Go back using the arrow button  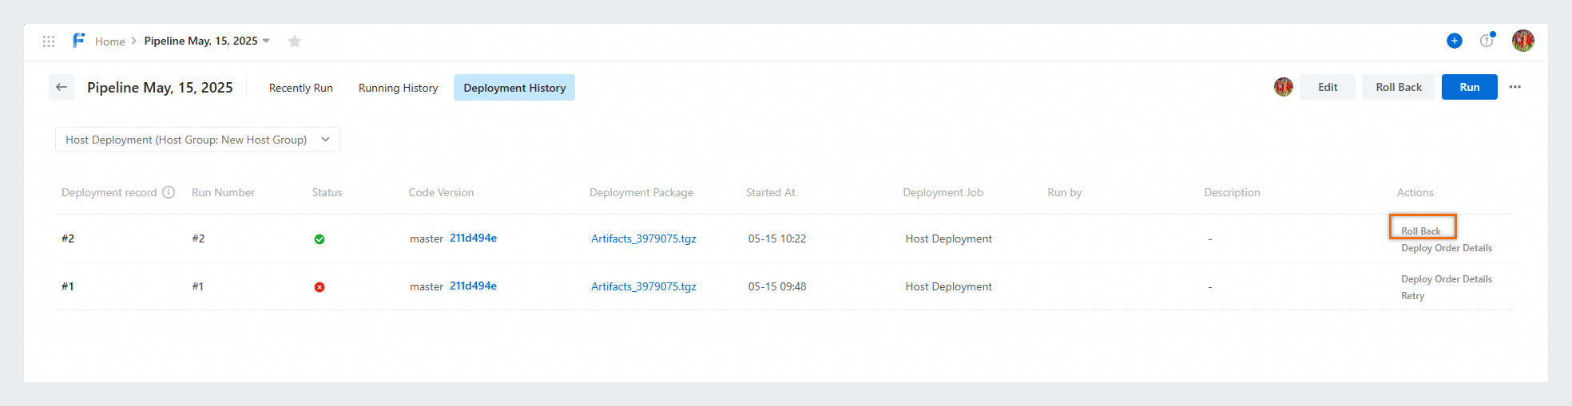(62, 87)
